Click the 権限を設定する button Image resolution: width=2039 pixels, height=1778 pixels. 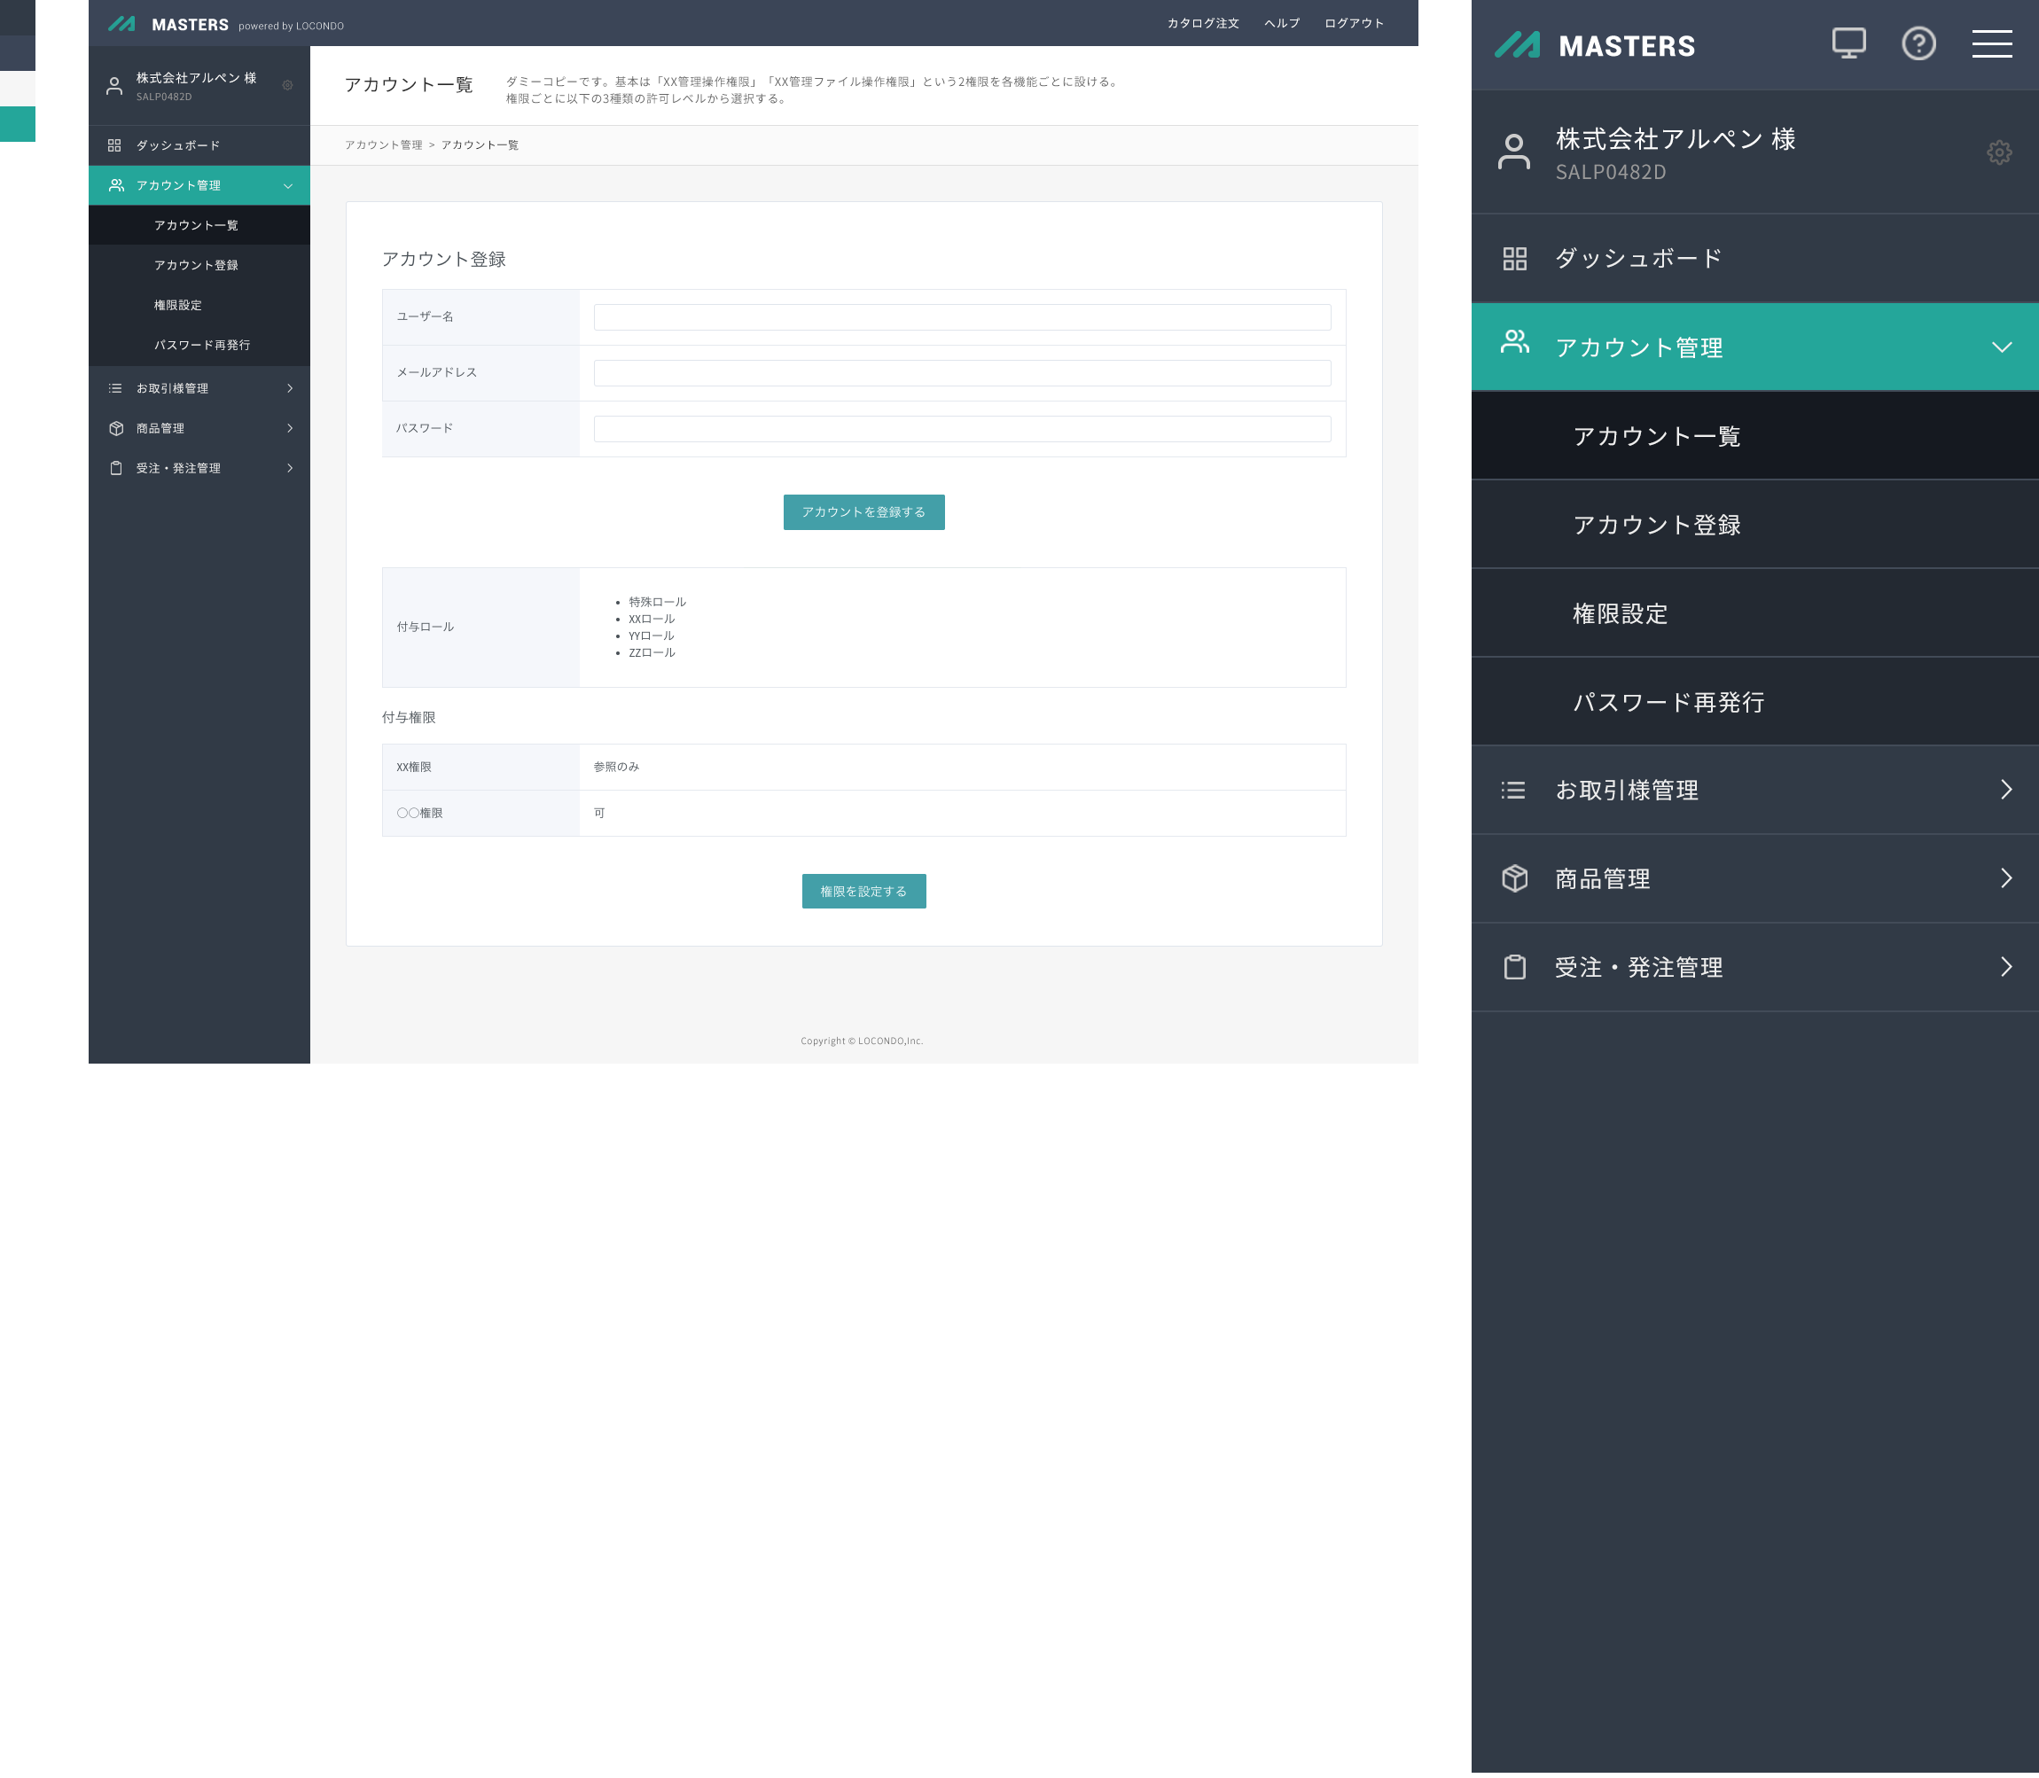pos(863,891)
